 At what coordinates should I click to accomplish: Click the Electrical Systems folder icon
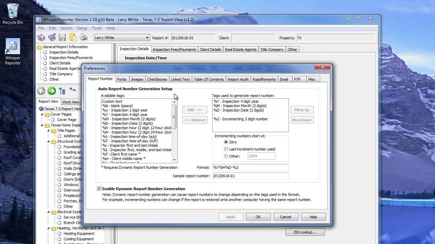tap(54, 212)
